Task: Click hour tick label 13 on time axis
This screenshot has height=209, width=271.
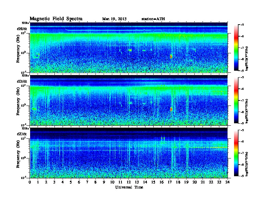Action: coord(137,182)
